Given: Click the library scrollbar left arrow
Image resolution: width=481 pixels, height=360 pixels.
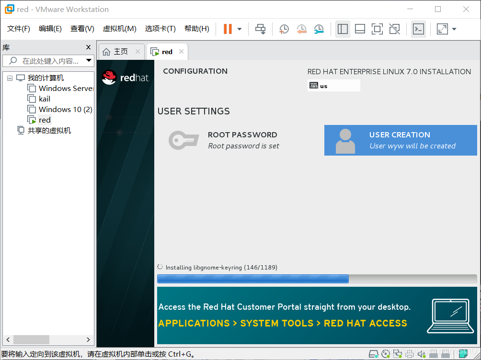Looking at the screenshot, I should pyautogui.click(x=8, y=339).
